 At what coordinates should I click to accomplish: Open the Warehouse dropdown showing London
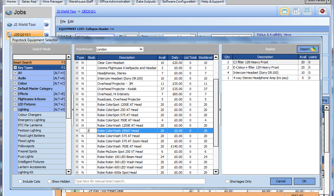point(141,49)
